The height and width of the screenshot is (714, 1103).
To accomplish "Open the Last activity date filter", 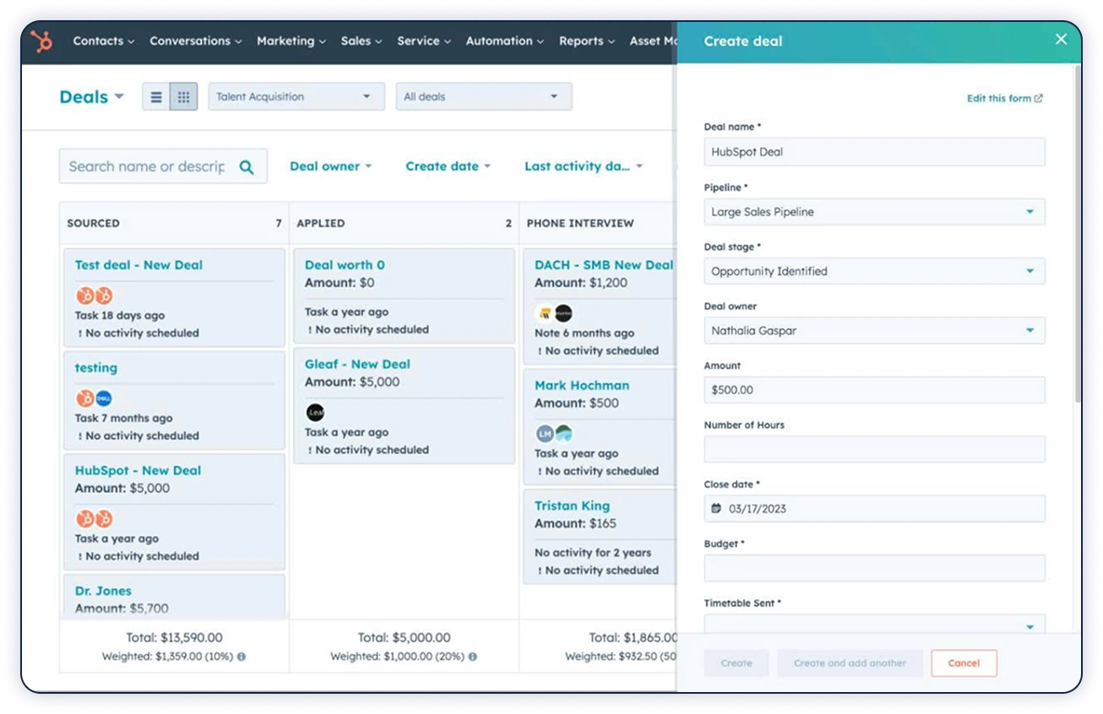I will click(x=584, y=166).
